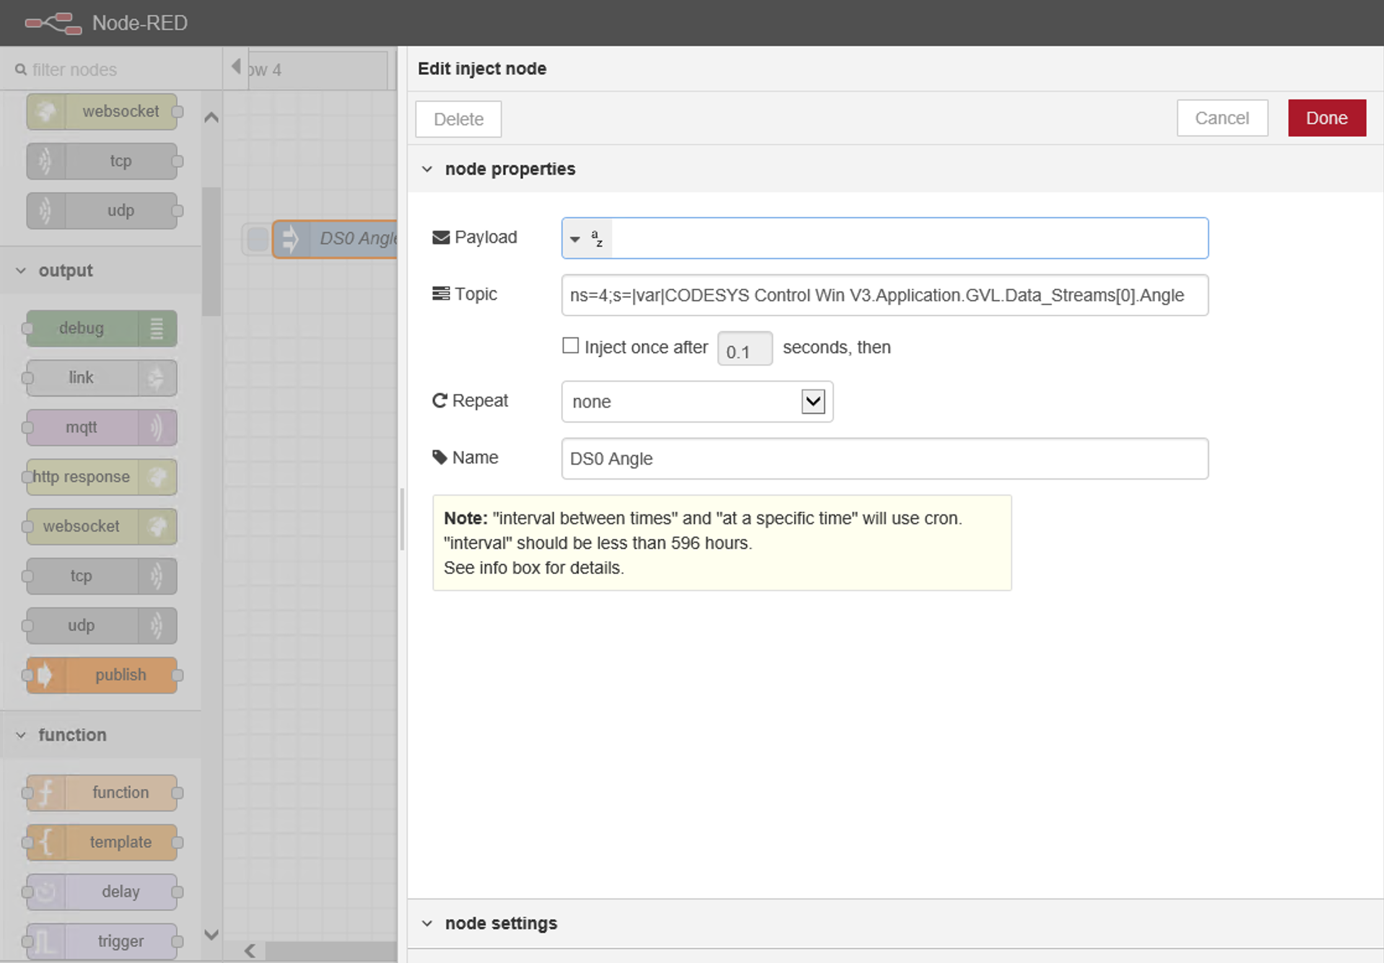Open the Repeat dropdown set to none

[x=696, y=402]
